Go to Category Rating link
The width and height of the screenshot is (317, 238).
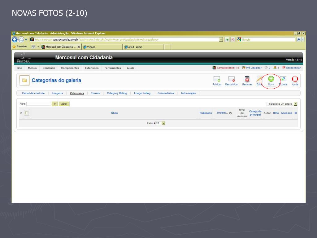pos(117,93)
